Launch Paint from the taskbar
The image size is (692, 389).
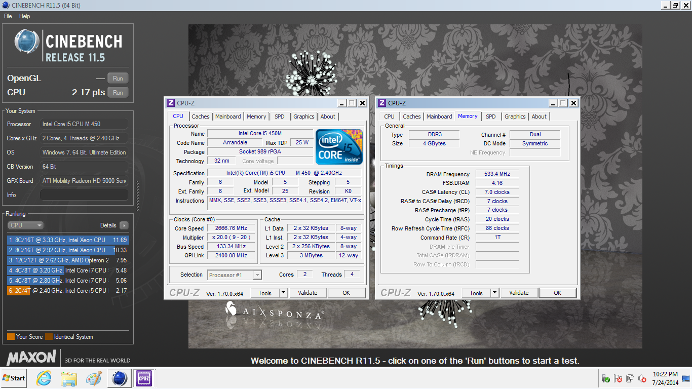point(94,378)
